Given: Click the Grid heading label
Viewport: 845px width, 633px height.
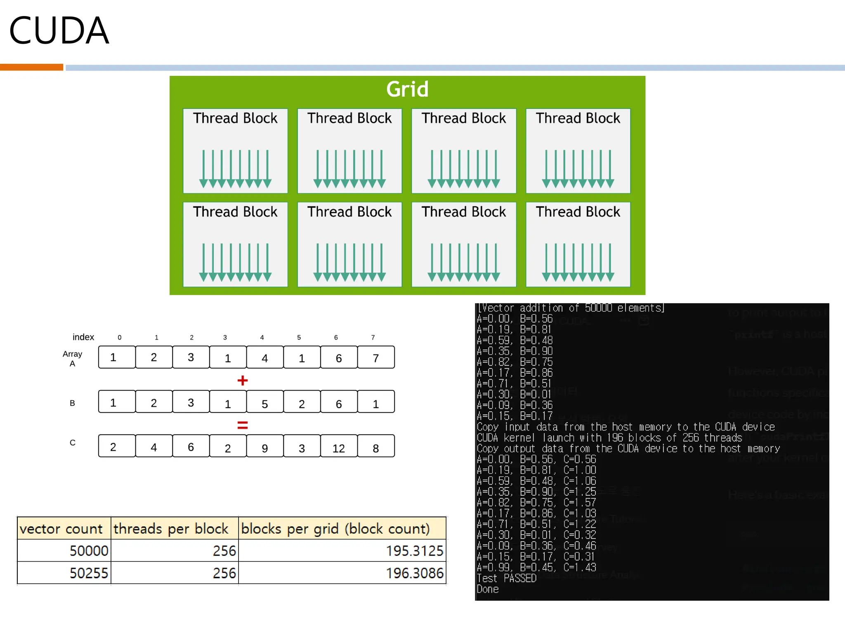Looking at the screenshot, I should click(x=407, y=89).
